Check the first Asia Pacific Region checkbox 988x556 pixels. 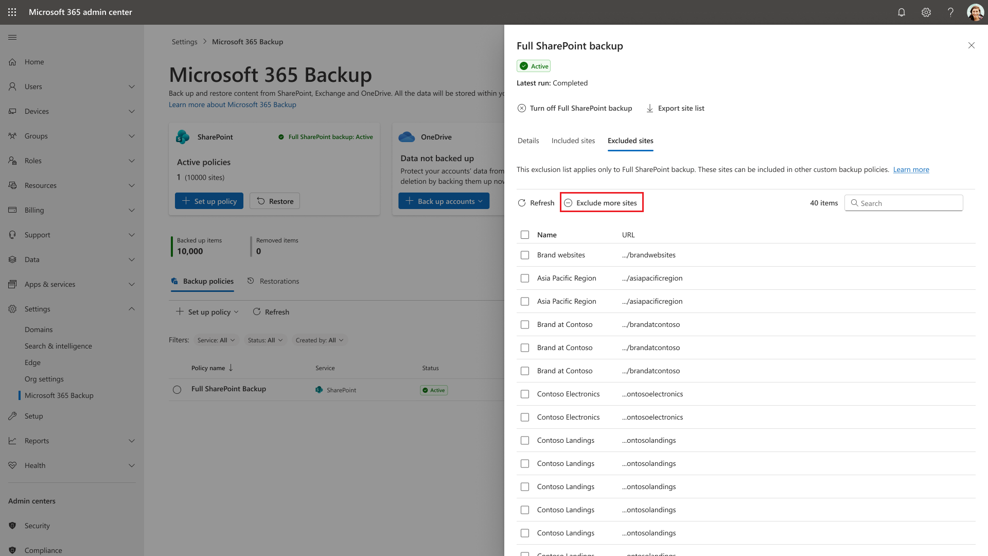tap(525, 278)
